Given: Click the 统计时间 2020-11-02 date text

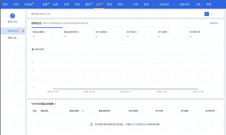Looking at the screenshot, I should click(41, 14).
